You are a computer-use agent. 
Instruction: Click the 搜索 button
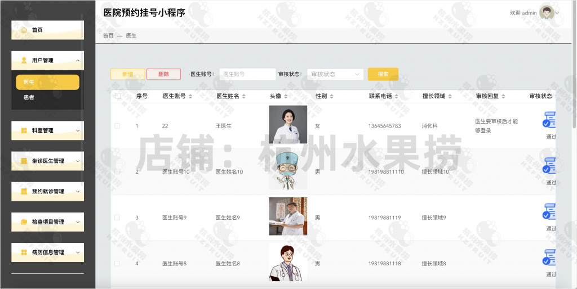tap(383, 74)
